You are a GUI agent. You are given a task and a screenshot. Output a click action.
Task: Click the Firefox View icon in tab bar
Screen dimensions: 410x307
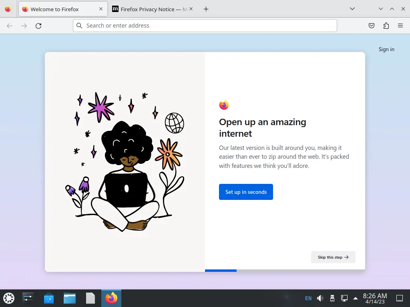click(8, 9)
